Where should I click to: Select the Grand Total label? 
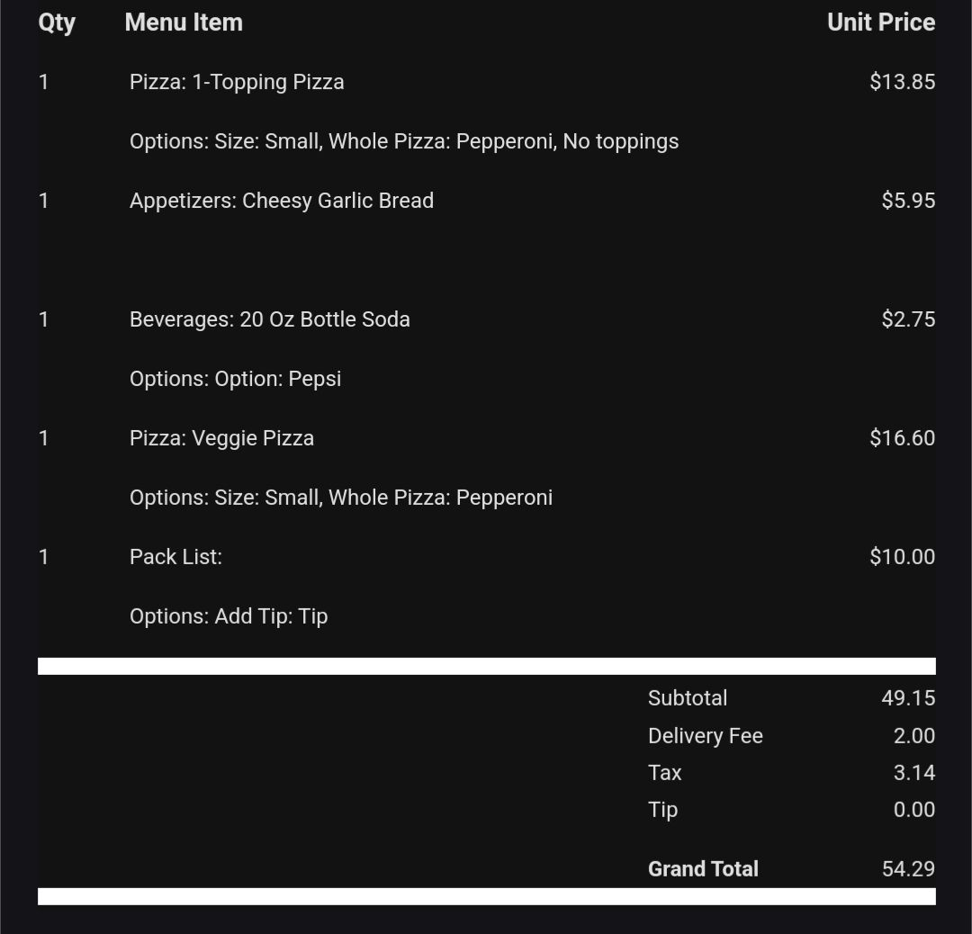pyautogui.click(x=703, y=869)
